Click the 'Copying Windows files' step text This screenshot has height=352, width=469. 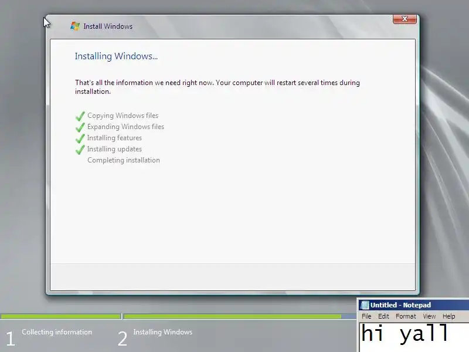(x=123, y=116)
